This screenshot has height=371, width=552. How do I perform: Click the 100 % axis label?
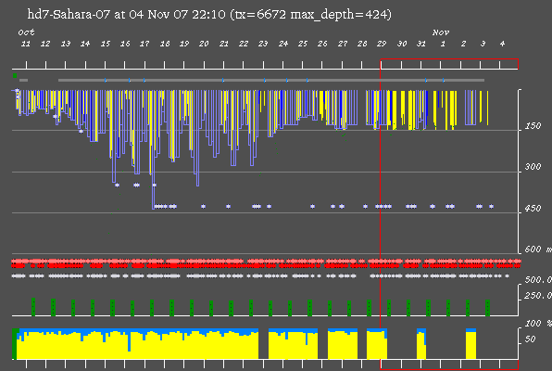(538, 324)
